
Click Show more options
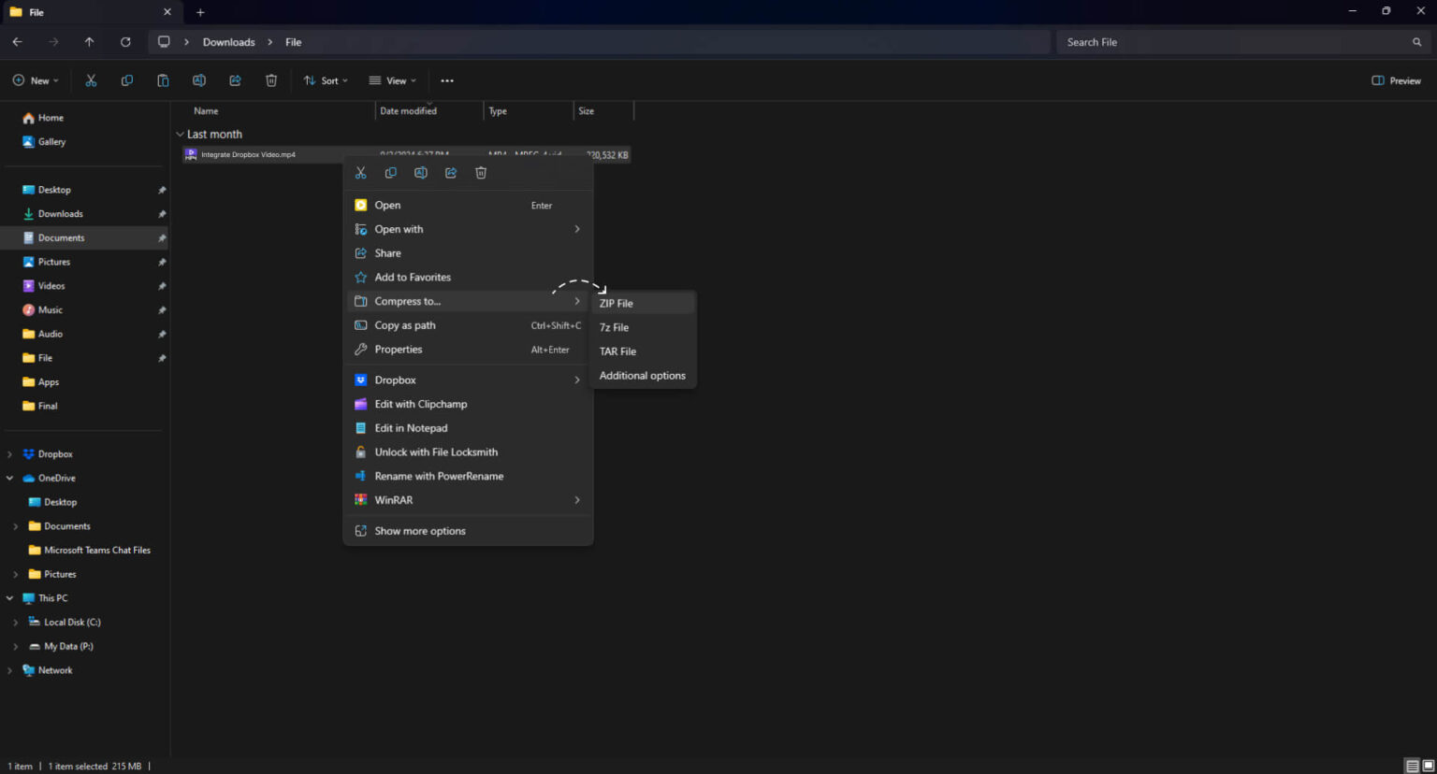point(420,531)
